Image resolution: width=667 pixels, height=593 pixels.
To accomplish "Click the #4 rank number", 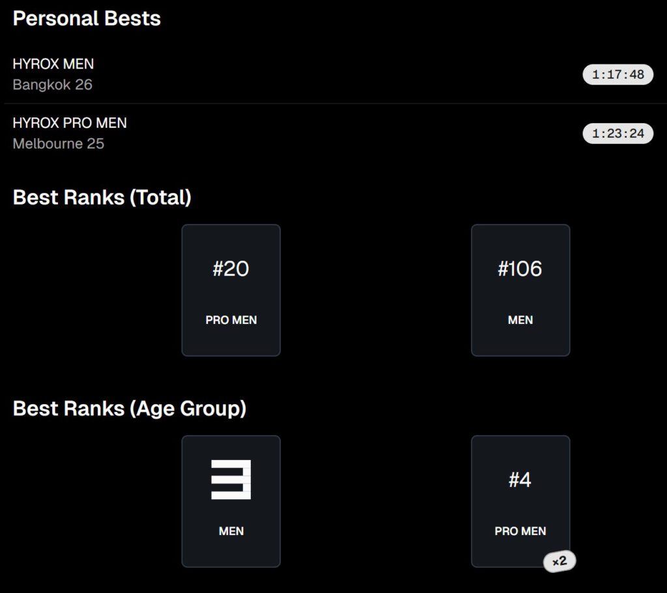I will [x=520, y=480].
